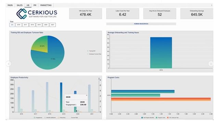Open the PM tab
Screen dimensions: 219x123
[35, 5]
